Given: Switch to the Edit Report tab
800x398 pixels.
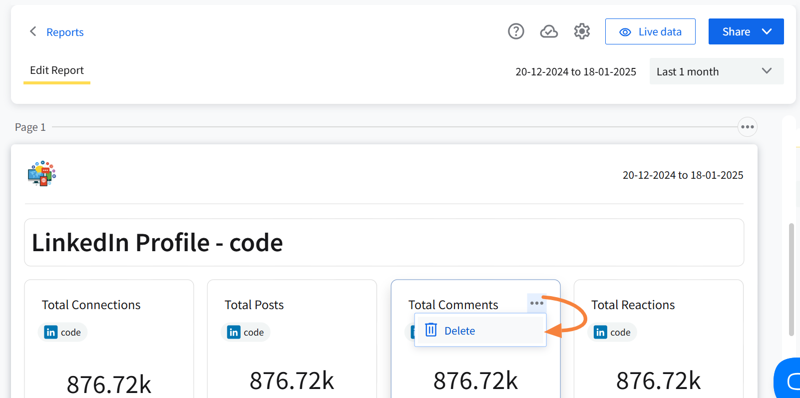Looking at the screenshot, I should (57, 70).
